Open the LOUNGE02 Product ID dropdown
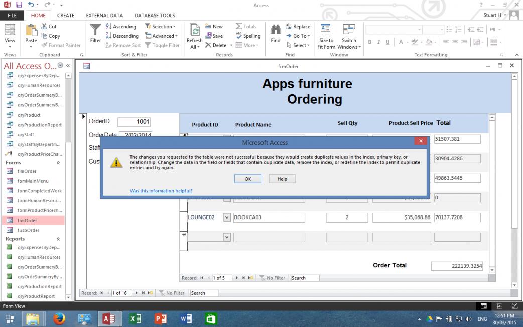Screen dimensions: 523x327 coord(227,217)
